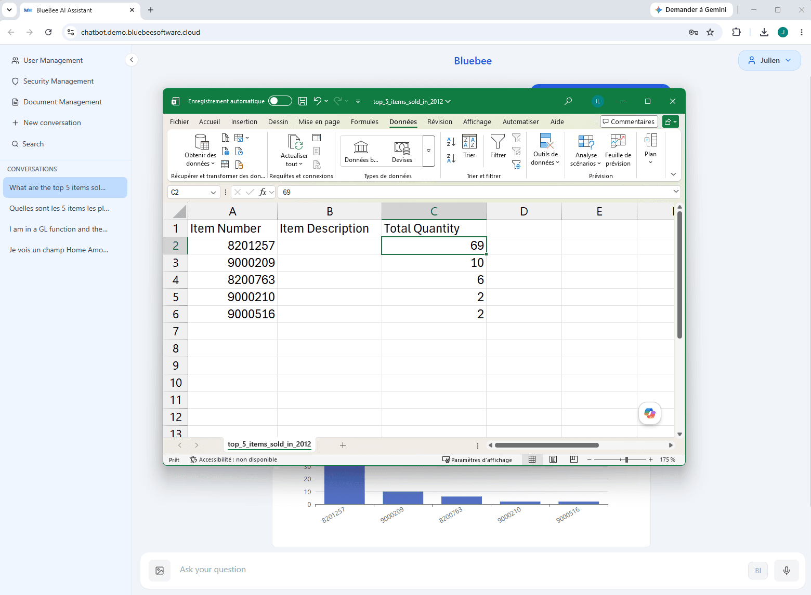
Task: Click Paramètres d'affichage in status bar
Action: coord(477,459)
